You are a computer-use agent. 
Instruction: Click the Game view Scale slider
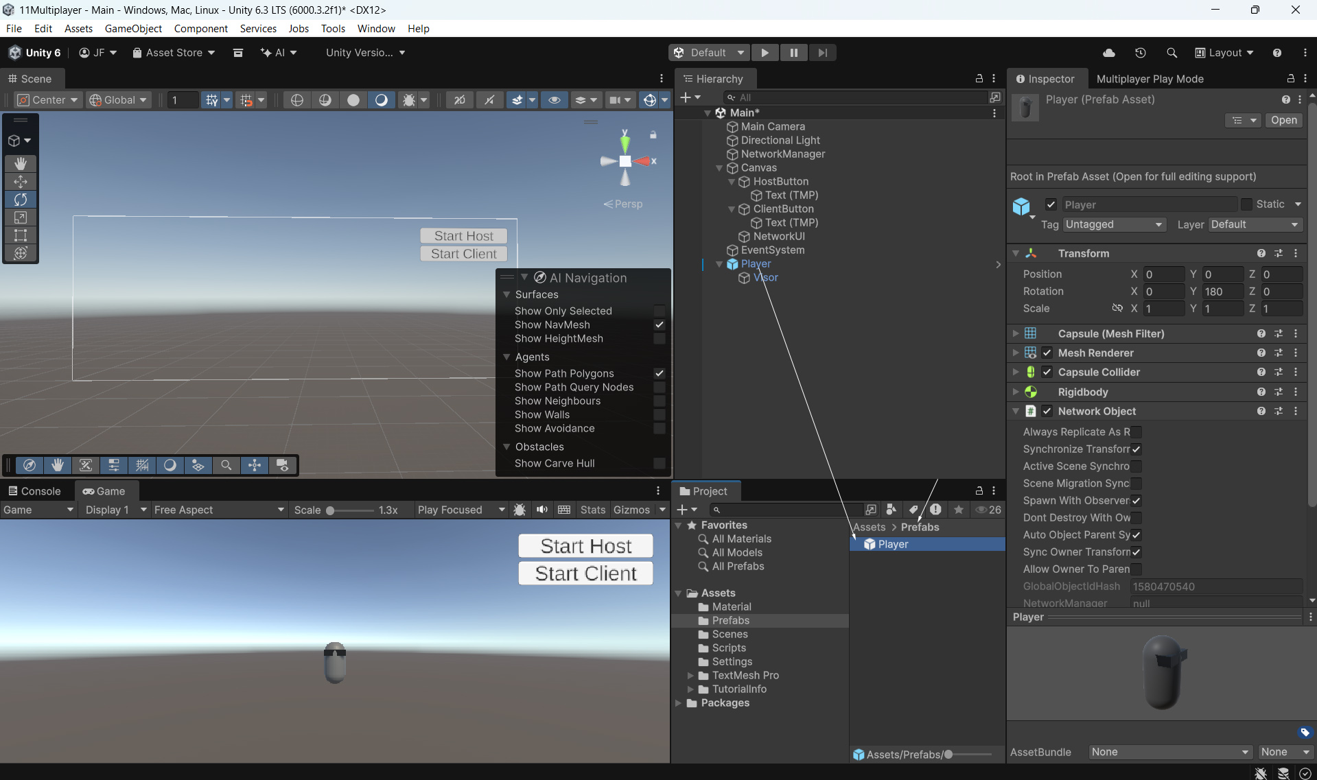click(x=350, y=510)
